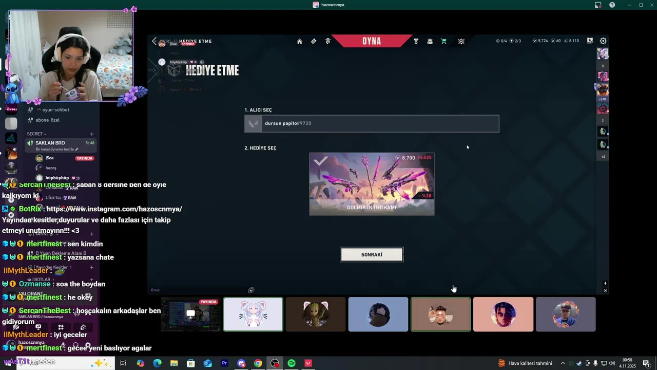The image size is (657, 370).
Task: Add a channel to SECRET category
Action: pyautogui.click(x=92, y=134)
